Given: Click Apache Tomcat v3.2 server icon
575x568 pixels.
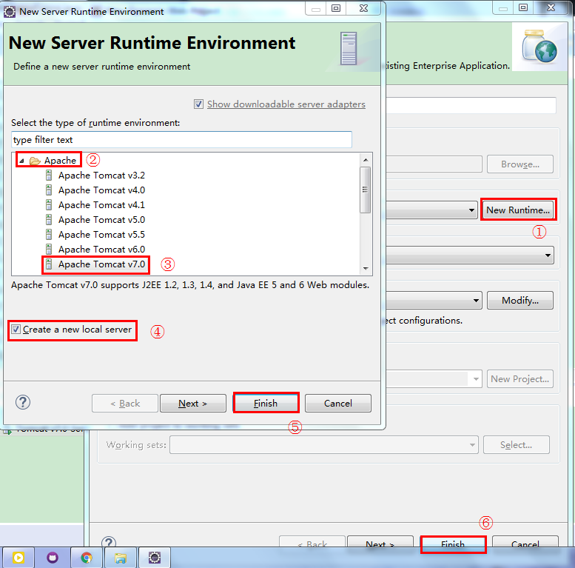Looking at the screenshot, I should [x=49, y=176].
